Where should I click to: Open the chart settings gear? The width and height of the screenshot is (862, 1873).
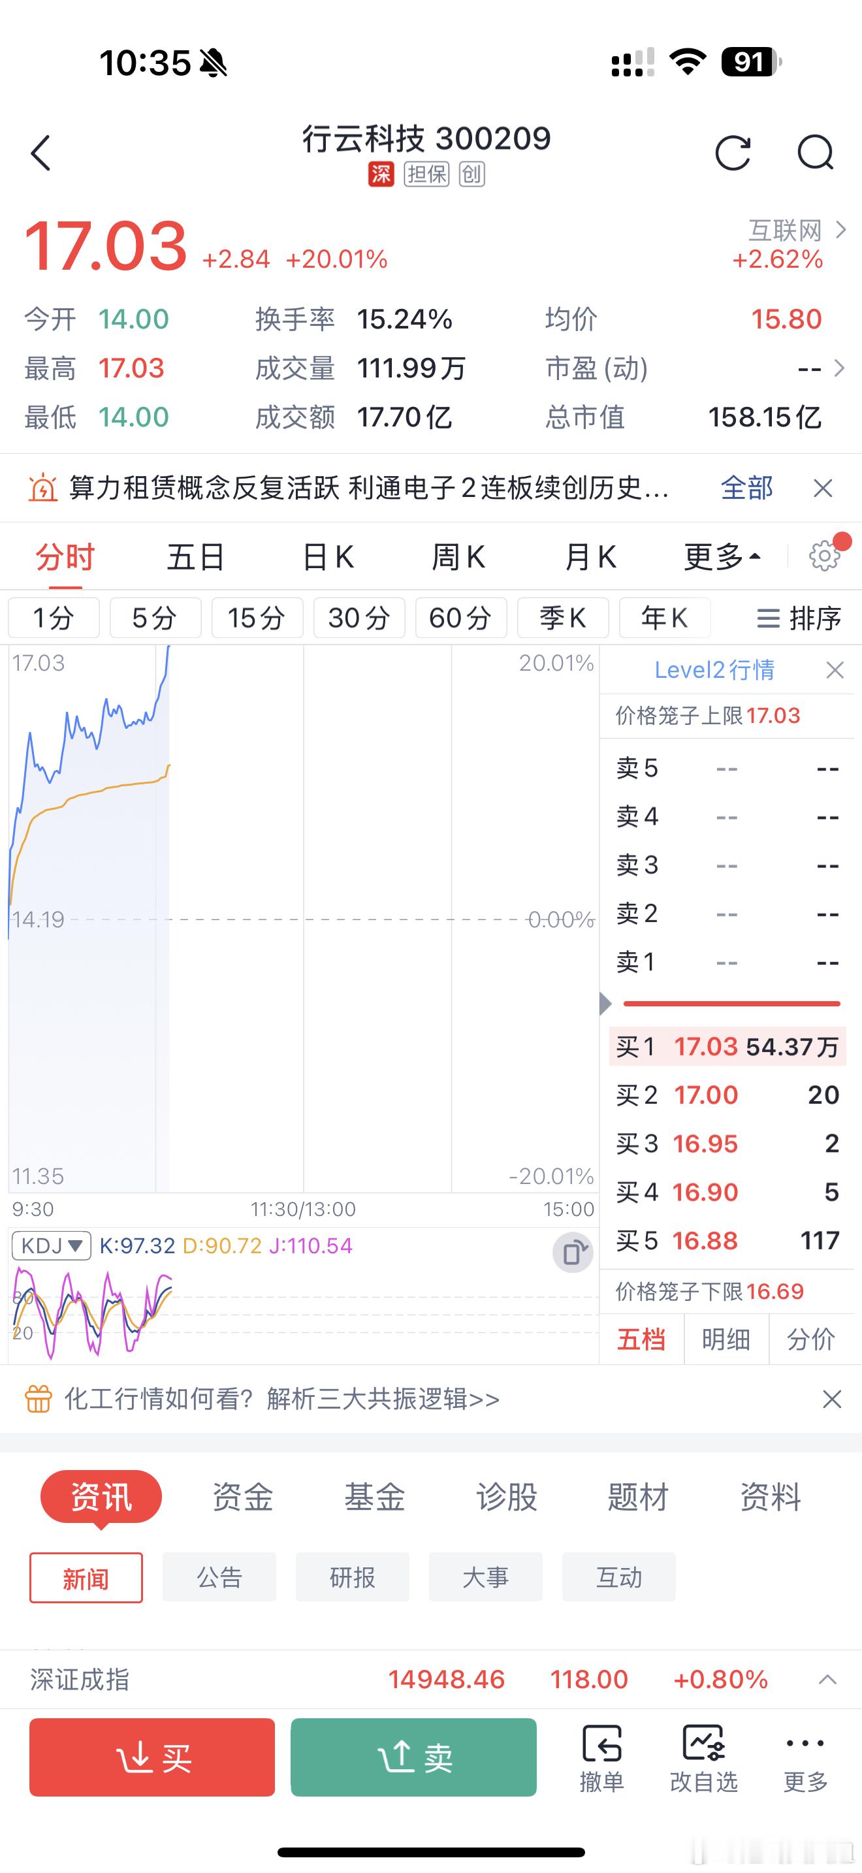tap(823, 556)
